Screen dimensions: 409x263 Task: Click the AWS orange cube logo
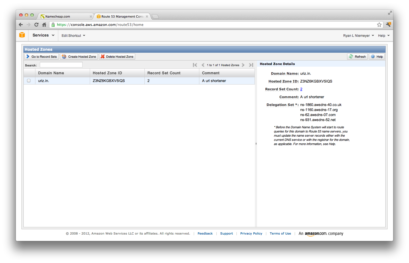point(22,35)
